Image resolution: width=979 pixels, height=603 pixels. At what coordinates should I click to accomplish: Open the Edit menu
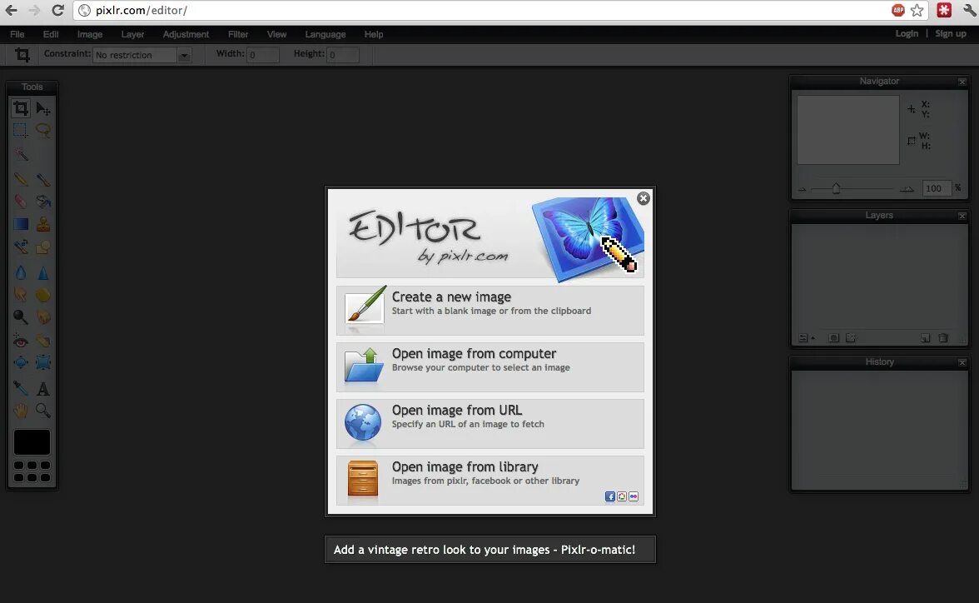51,34
